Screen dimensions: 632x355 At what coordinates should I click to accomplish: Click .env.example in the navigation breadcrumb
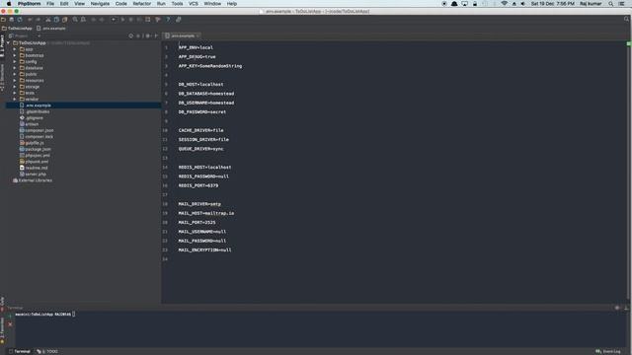tap(51, 29)
